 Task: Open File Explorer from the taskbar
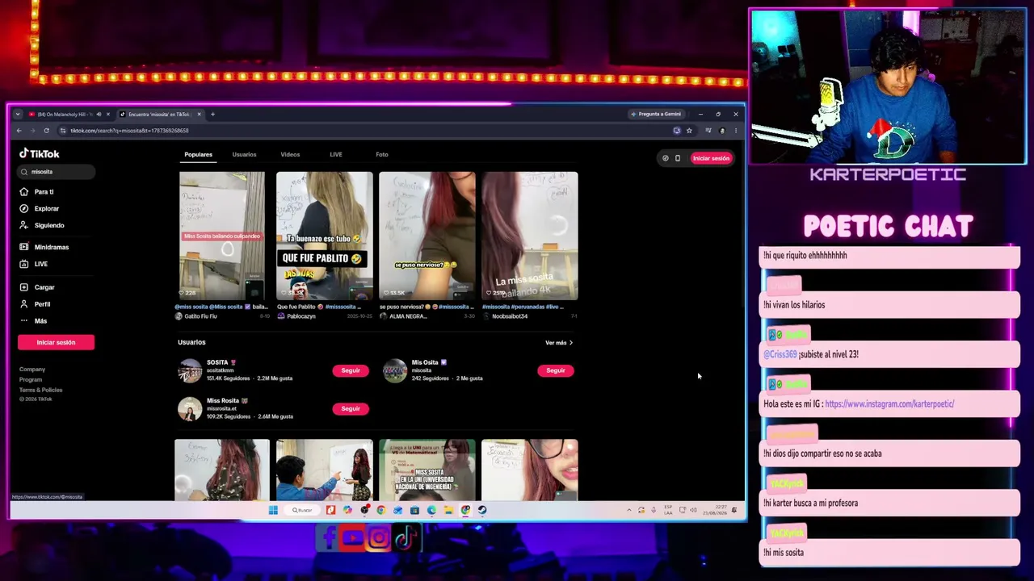[448, 510]
